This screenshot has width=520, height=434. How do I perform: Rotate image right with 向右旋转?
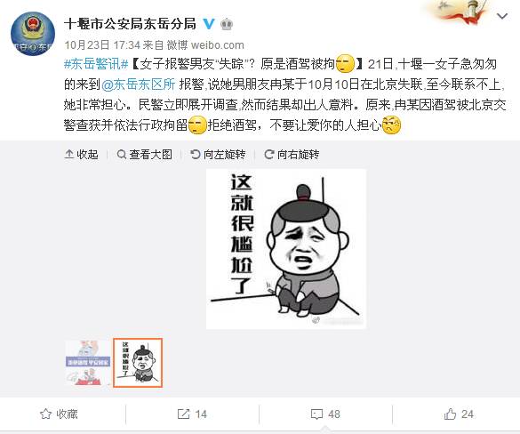(x=292, y=154)
